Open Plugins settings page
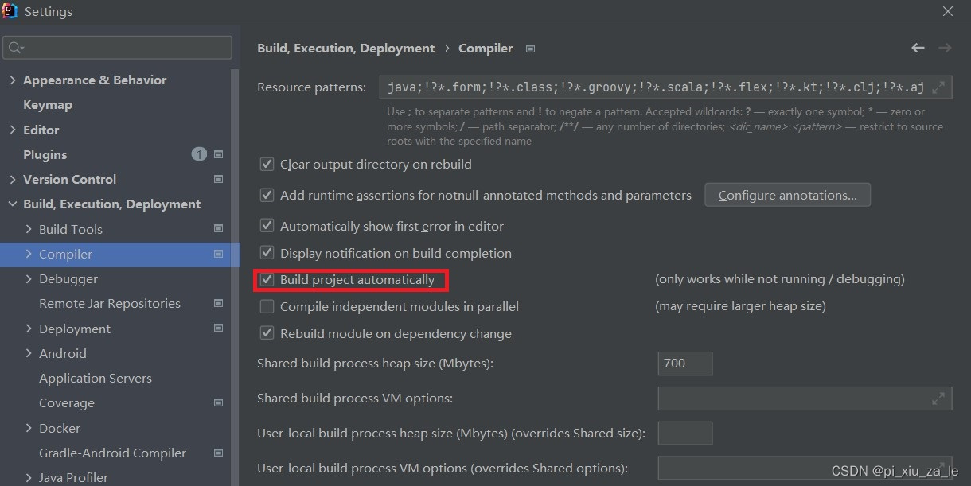The height and width of the screenshot is (486, 971). coord(45,154)
